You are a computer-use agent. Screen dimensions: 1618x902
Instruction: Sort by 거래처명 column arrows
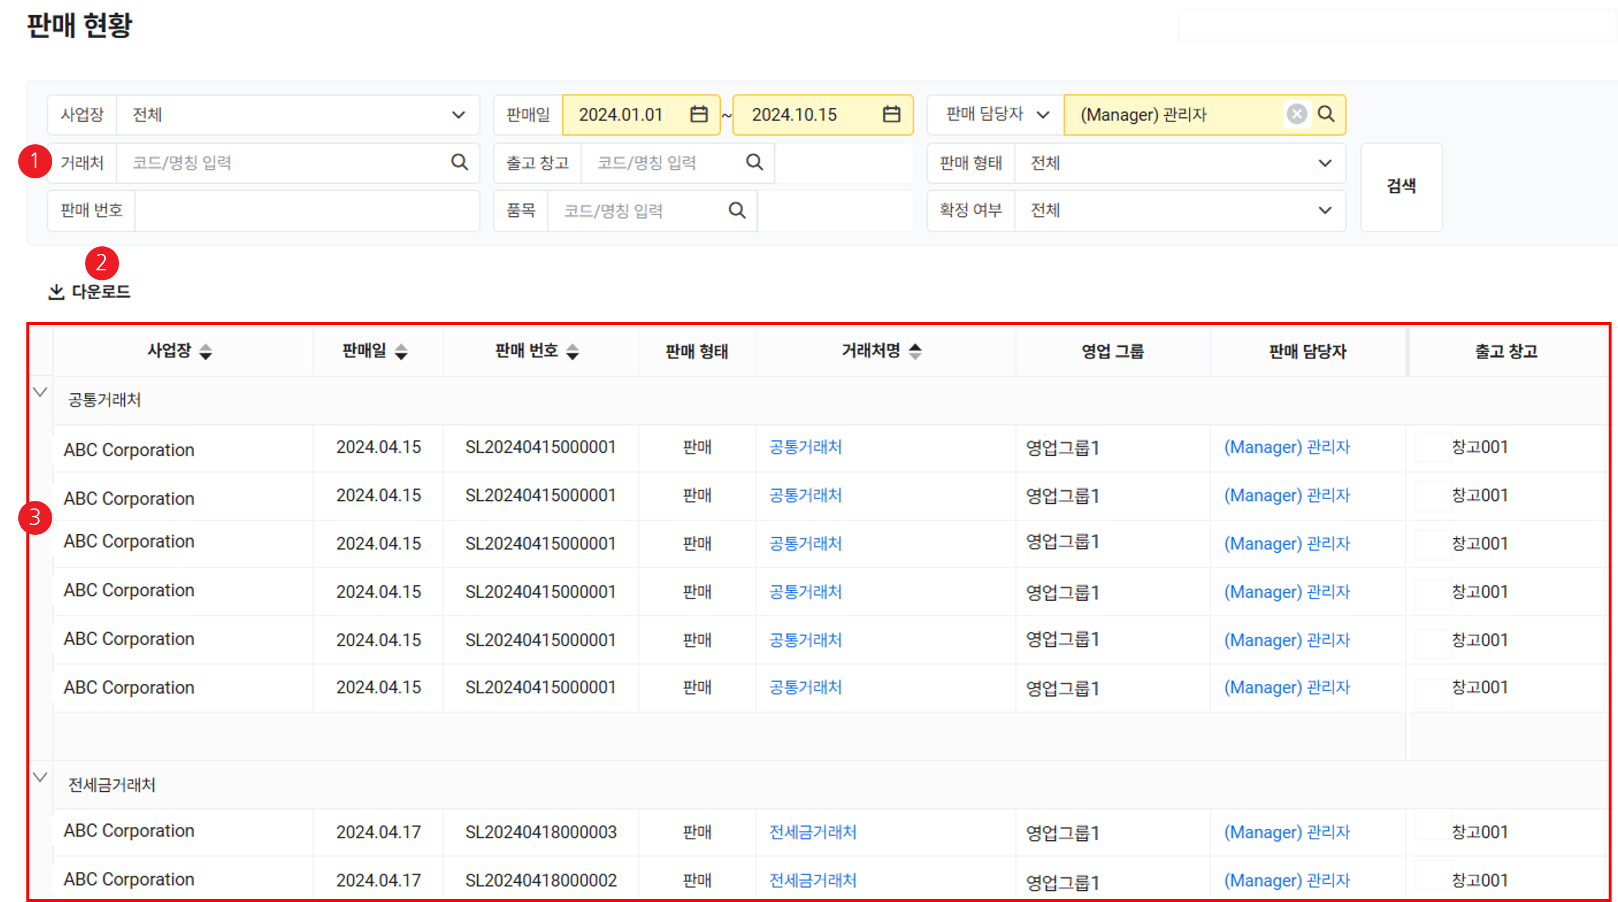[915, 352]
